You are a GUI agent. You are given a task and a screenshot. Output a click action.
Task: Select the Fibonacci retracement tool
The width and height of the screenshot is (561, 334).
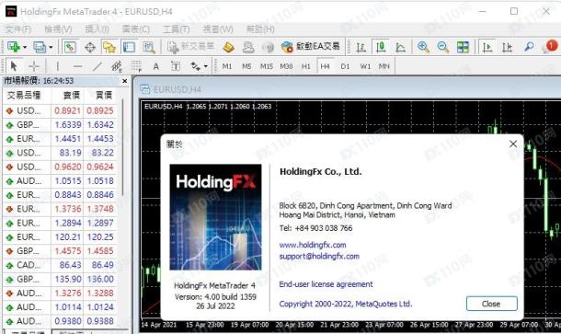tap(136, 66)
